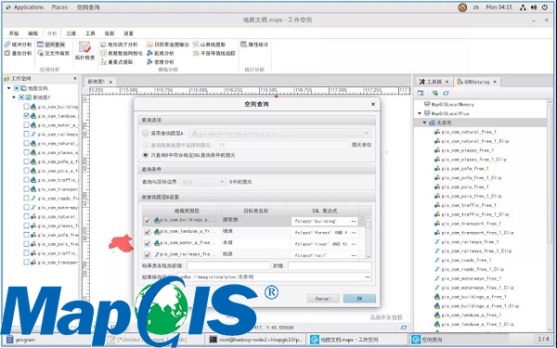Tick the gis_osm_water layer checkbox in workspace
This screenshot has height=348, width=557.
pos(26,125)
